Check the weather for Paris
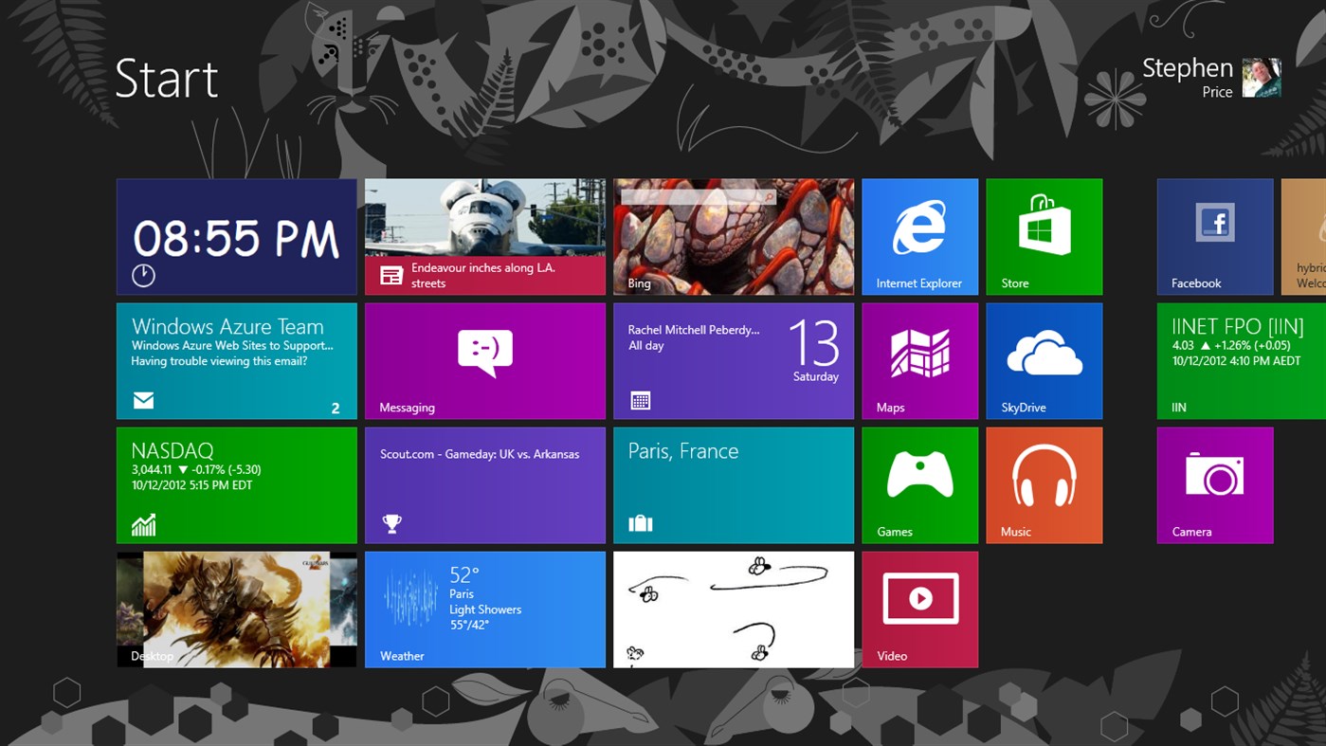 coord(484,609)
